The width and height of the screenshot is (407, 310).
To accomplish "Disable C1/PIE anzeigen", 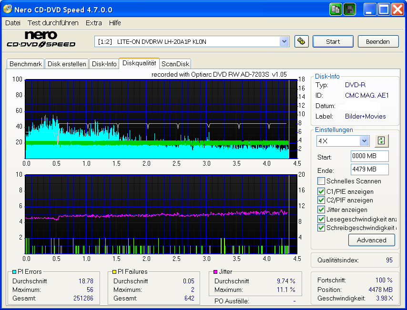I will (x=321, y=191).
